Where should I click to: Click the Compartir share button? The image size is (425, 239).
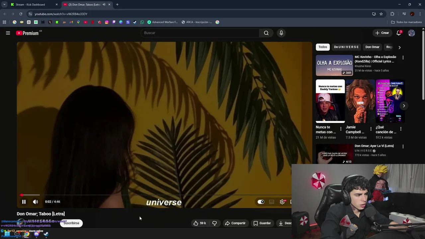(x=235, y=223)
